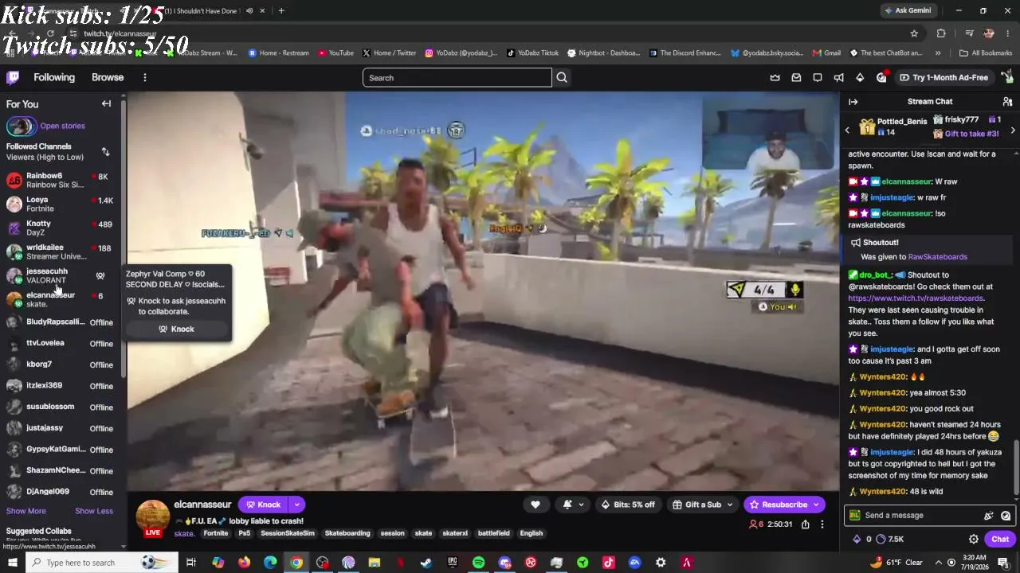Open the Get Bits diamond icon in header
1020x573 pixels.
click(860, 77)
